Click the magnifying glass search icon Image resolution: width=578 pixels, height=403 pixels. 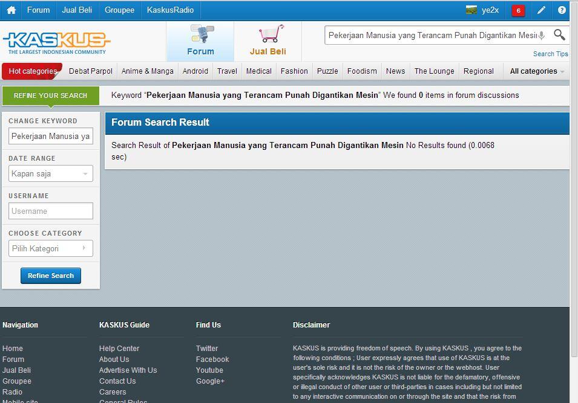[559, 35]
